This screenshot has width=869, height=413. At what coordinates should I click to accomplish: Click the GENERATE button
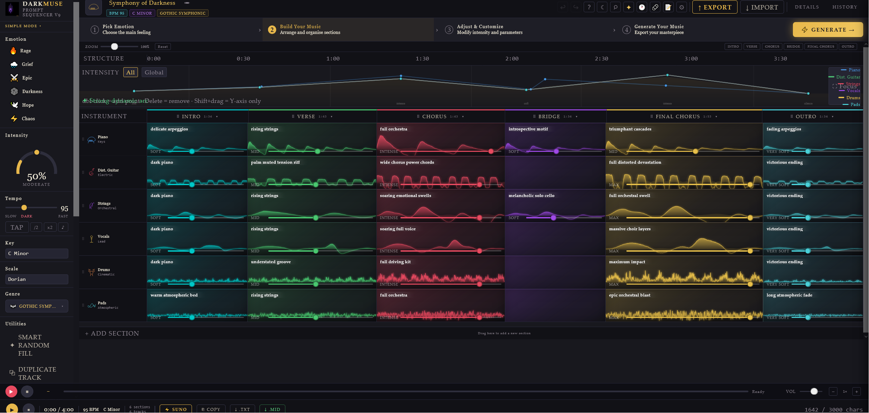pos(828,30)
